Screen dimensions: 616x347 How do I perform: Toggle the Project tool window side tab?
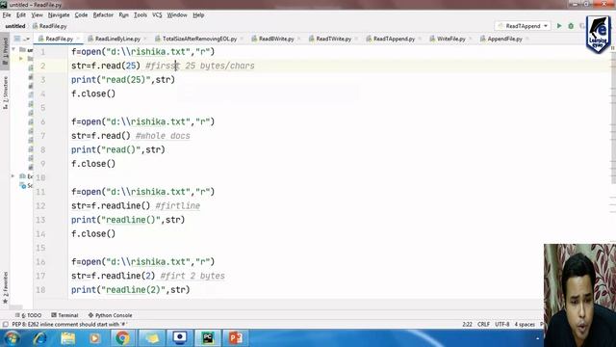pyautogui.click(x=5, y=52)
